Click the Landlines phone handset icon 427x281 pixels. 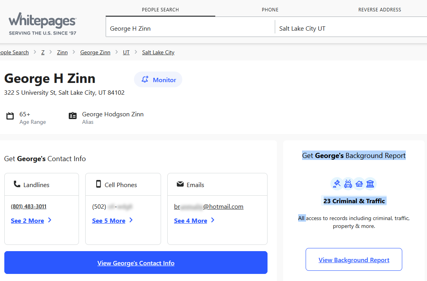17,184
